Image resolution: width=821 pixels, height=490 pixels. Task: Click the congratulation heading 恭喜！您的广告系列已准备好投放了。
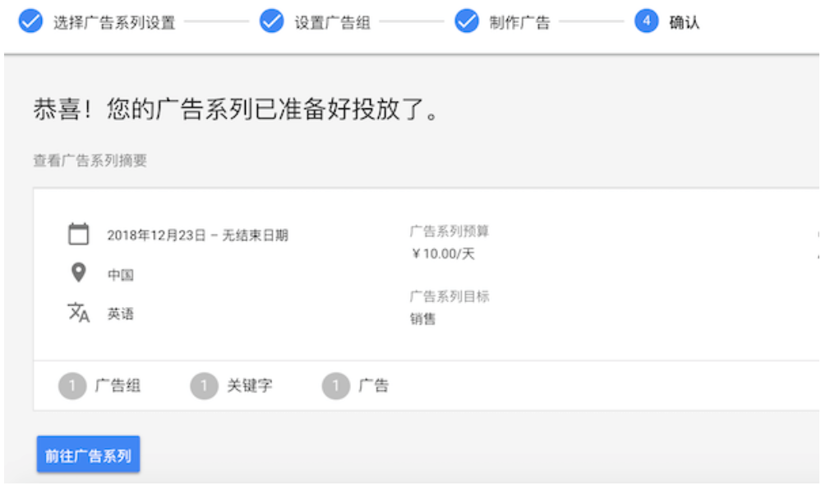click(236, 109)
